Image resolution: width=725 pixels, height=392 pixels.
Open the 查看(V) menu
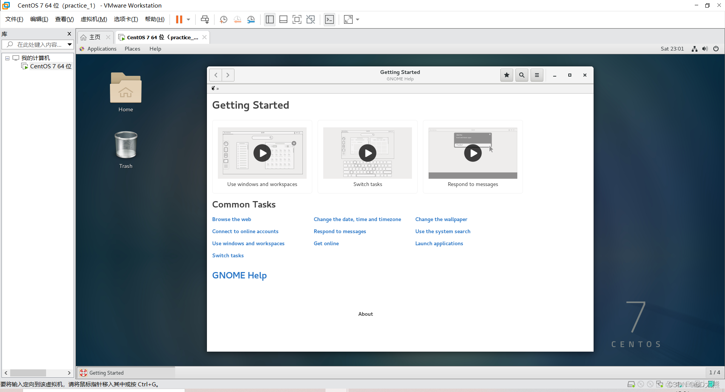[65, 19]
